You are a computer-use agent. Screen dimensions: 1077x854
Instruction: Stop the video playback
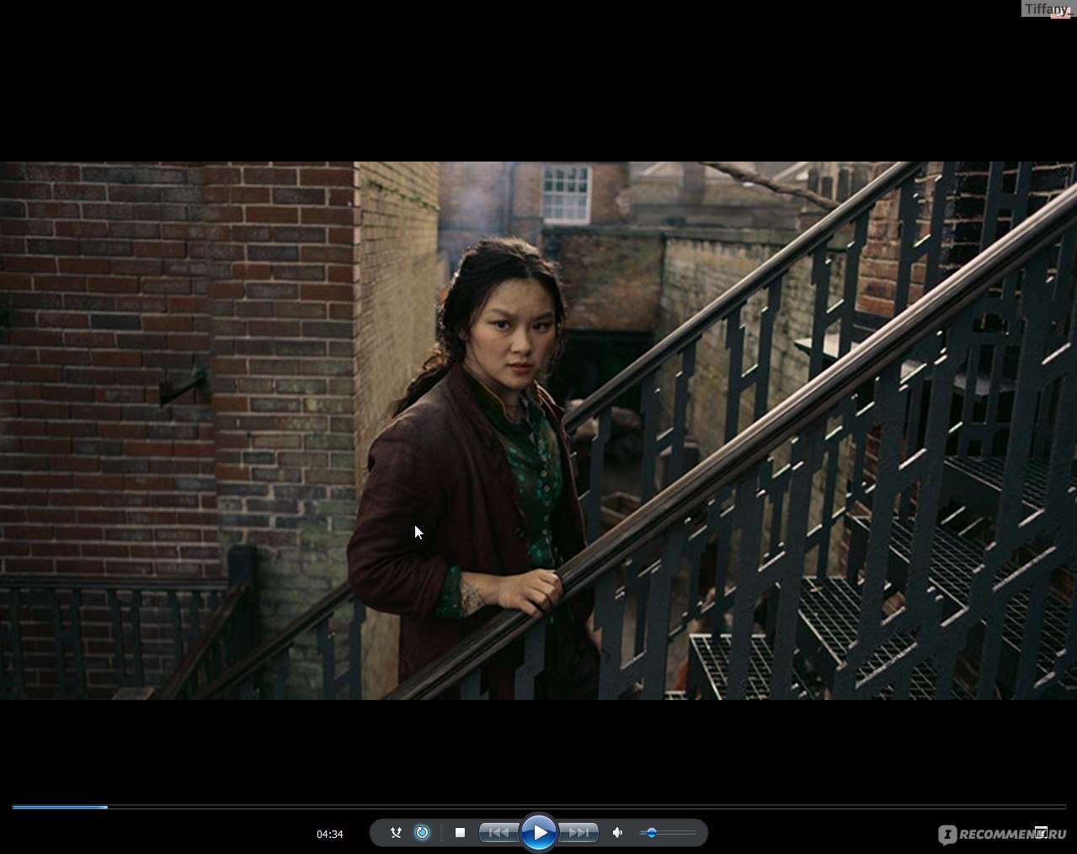pos(460,833)
